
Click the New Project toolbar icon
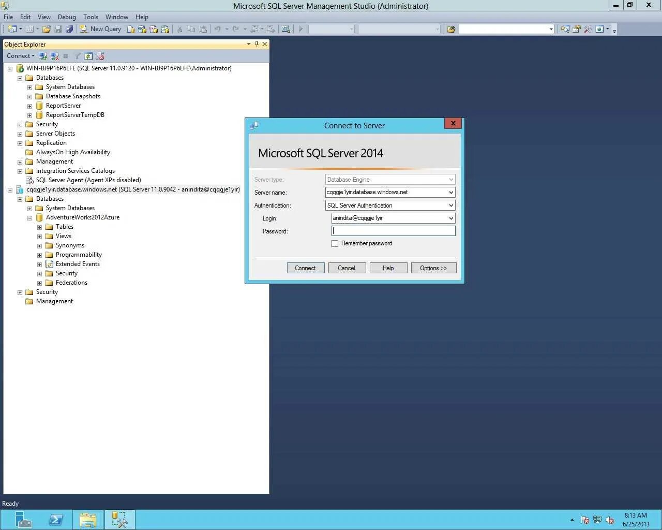click(x=12, y=29)
